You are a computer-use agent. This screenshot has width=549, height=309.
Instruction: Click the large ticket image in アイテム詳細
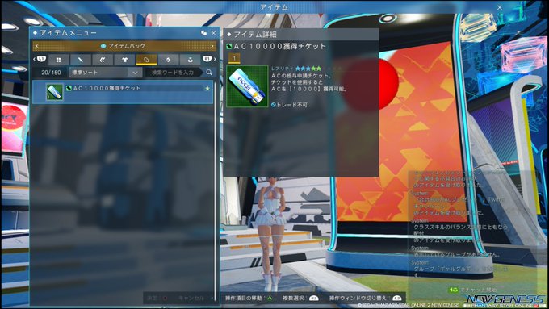point(247,86)
